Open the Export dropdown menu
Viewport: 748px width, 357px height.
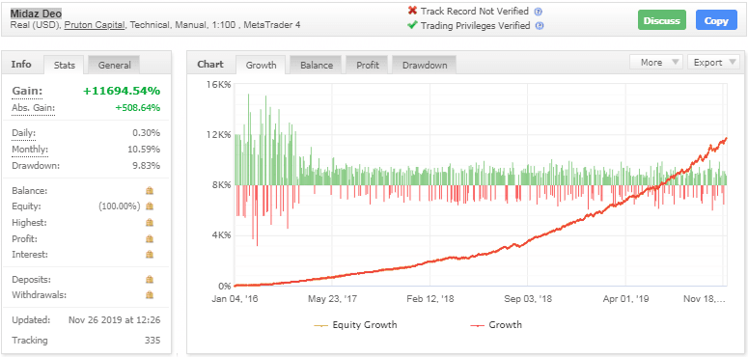[x=713, y=63]
